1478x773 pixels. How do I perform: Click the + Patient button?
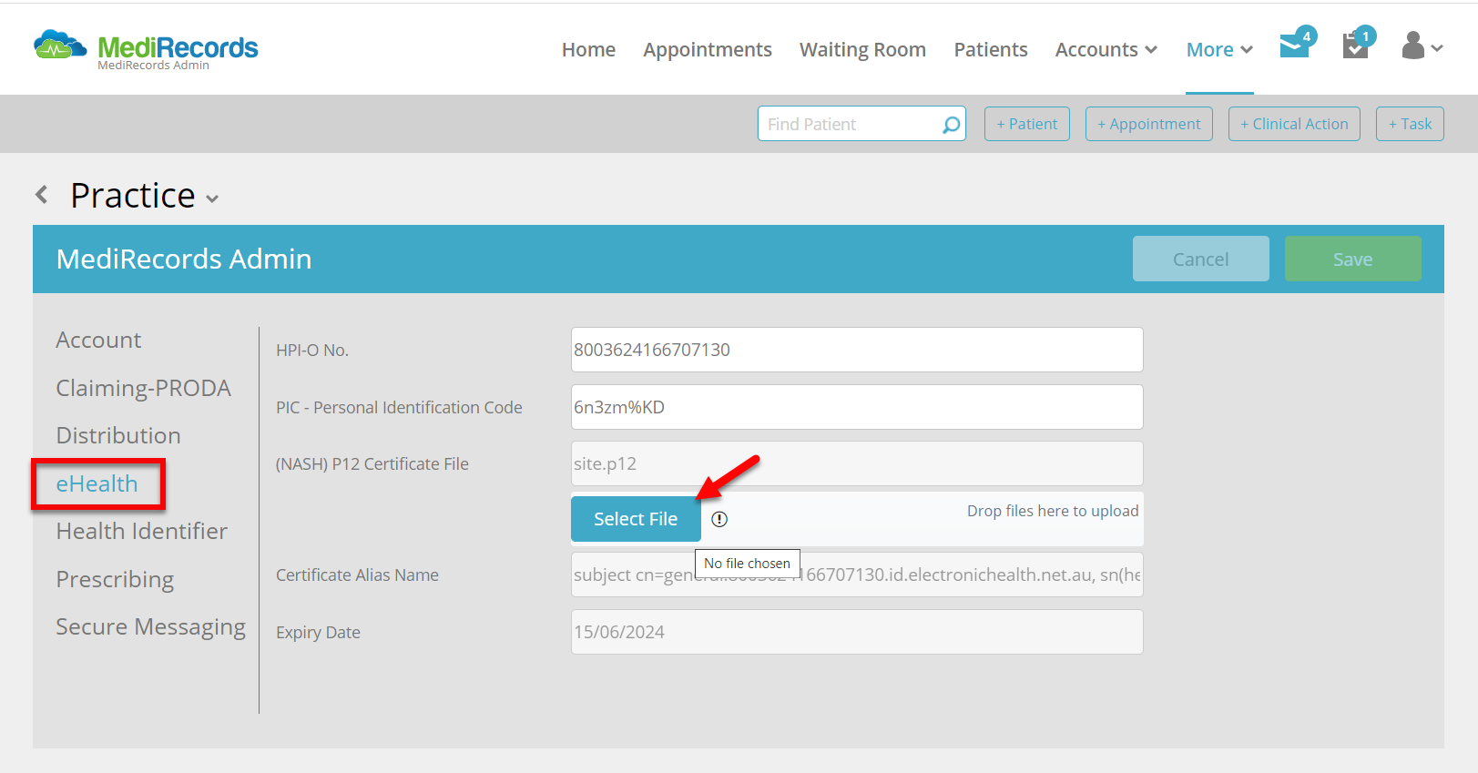point(1027,124)
